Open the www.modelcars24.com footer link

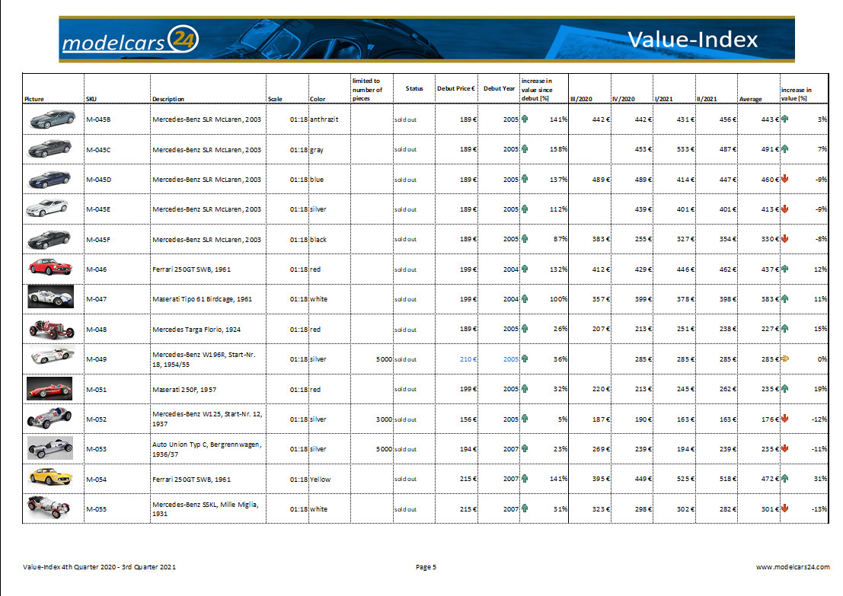tap(793, 567)
